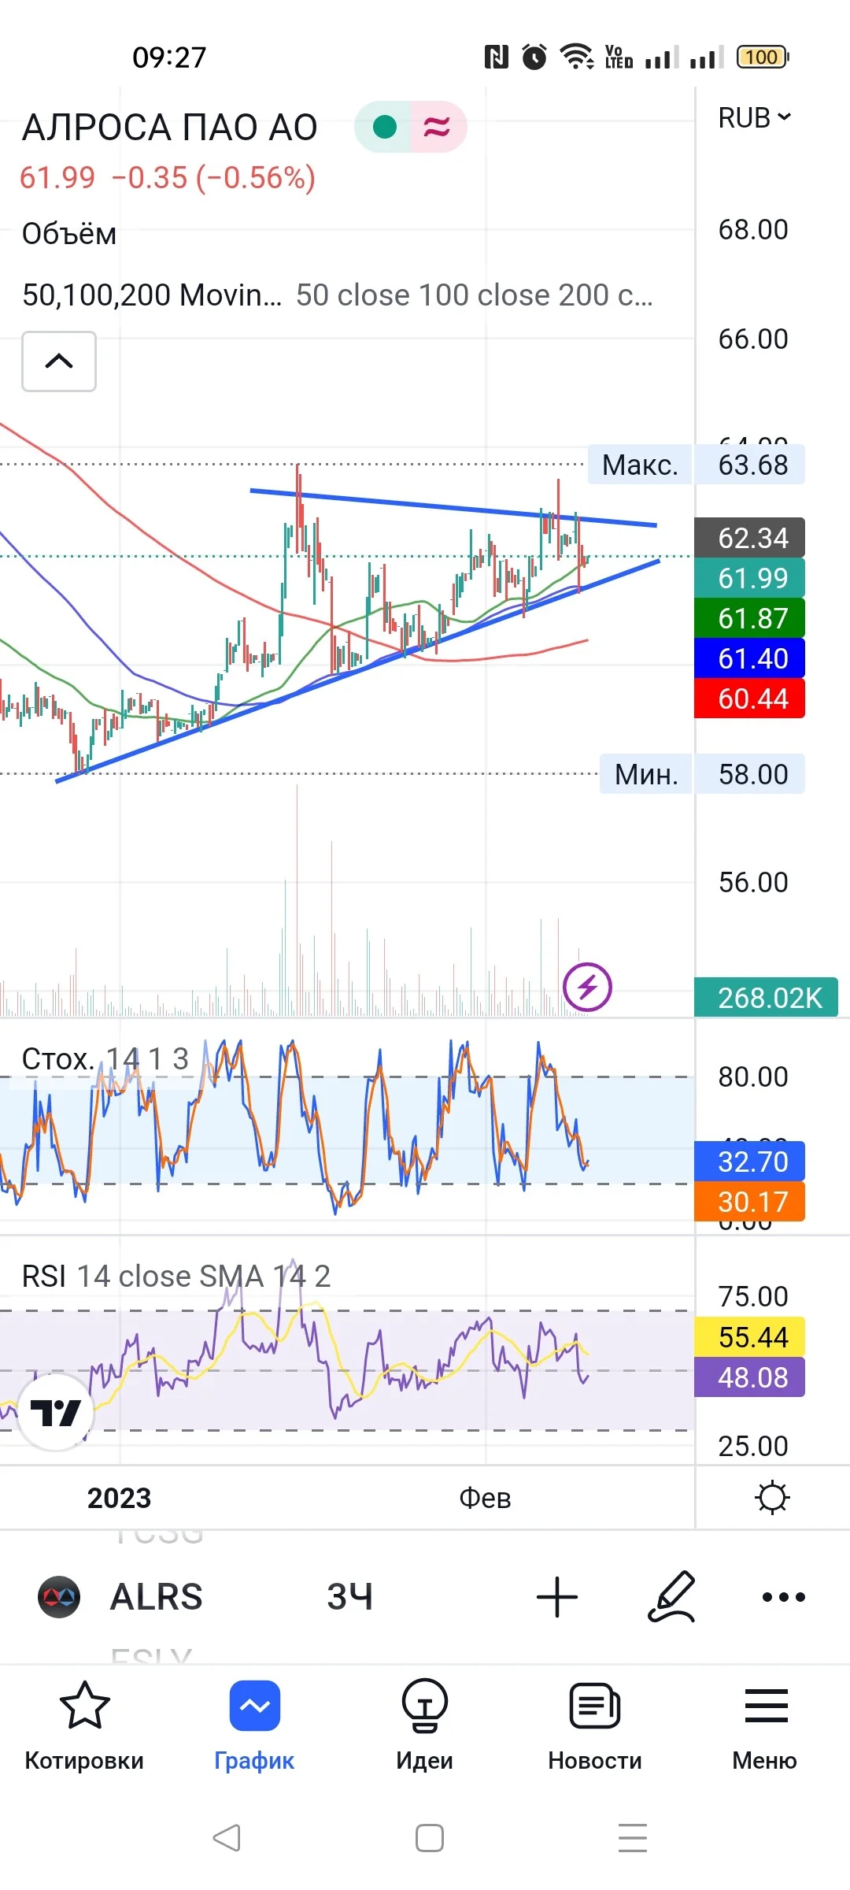Viewport: 850px width, 1890px height.
Task: Change the 3Ч timeframe interval
Action: 349,1596
